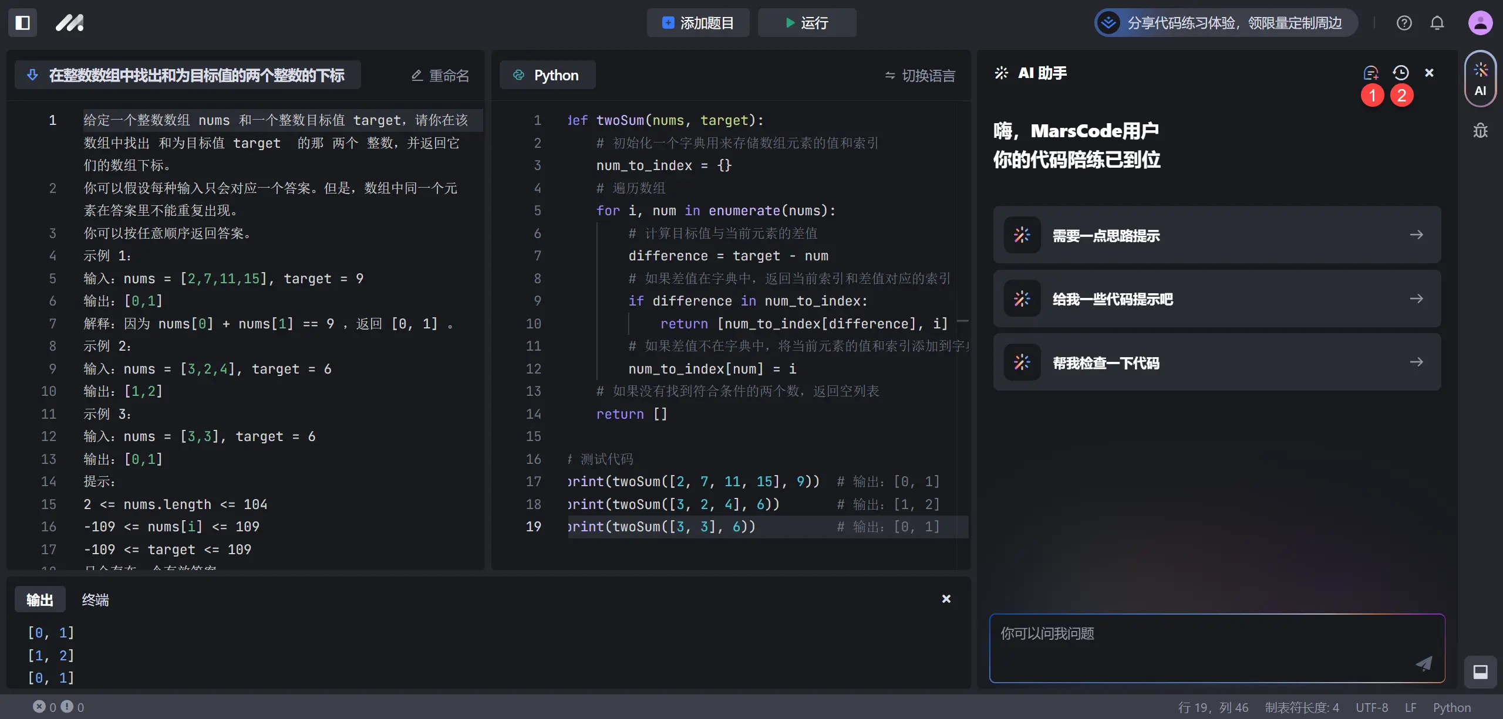This screenshot has height=719, width=1503.
Task: Open the debug bug icon in right sidebar
Action: tap(1480, 130)
